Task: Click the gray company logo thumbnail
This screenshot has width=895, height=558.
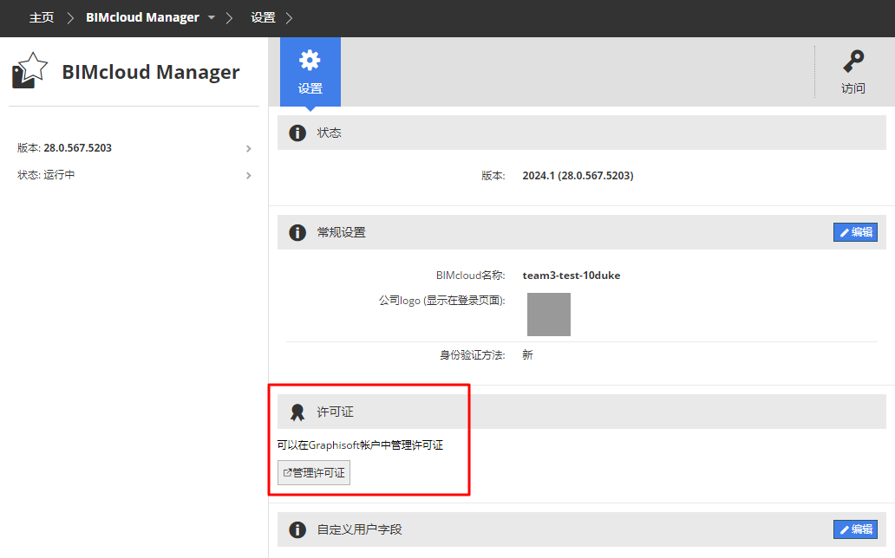Action: (x=548, y=315)
